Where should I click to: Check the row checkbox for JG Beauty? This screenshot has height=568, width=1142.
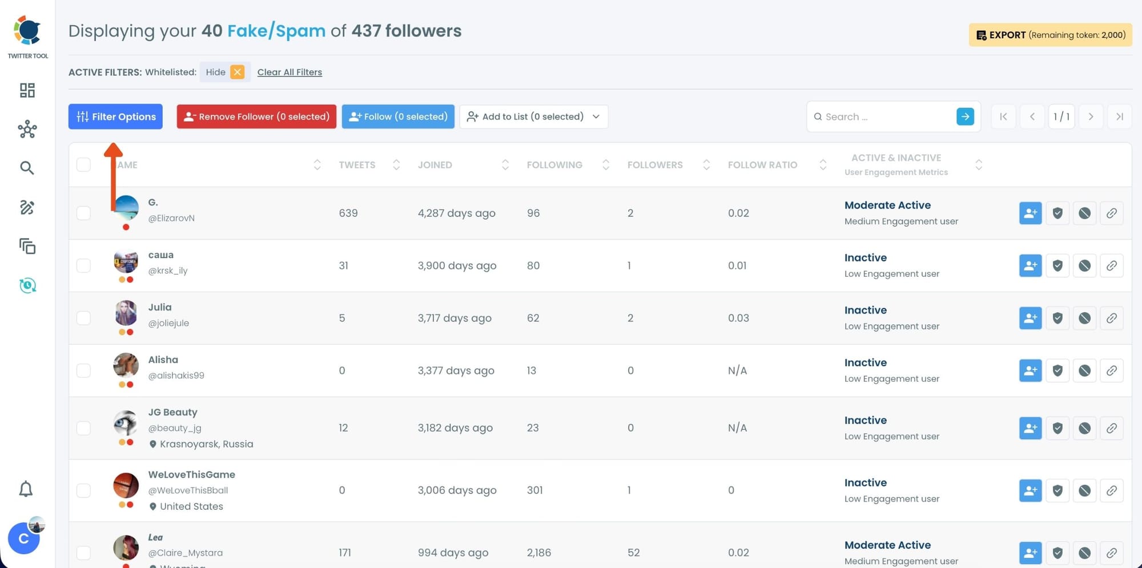[83, 428]
